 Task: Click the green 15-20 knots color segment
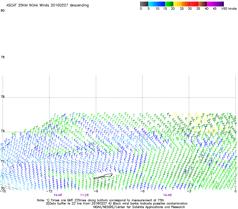(x=169, y=4)
